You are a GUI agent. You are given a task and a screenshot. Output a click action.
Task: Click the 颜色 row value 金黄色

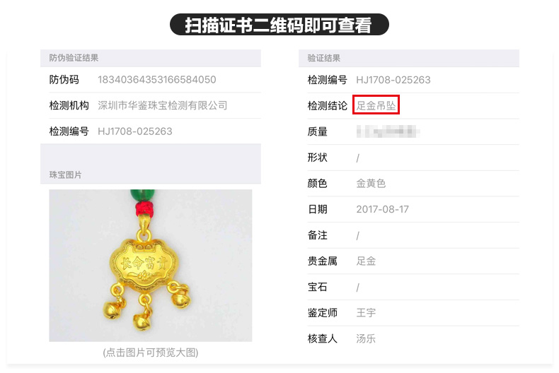371,183
